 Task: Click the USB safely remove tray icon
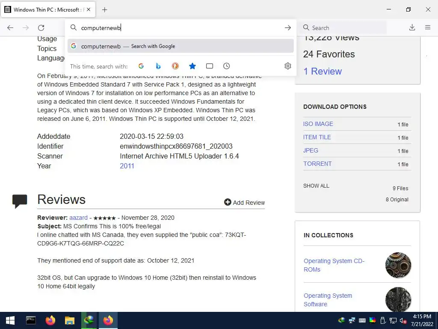(383, 320)
